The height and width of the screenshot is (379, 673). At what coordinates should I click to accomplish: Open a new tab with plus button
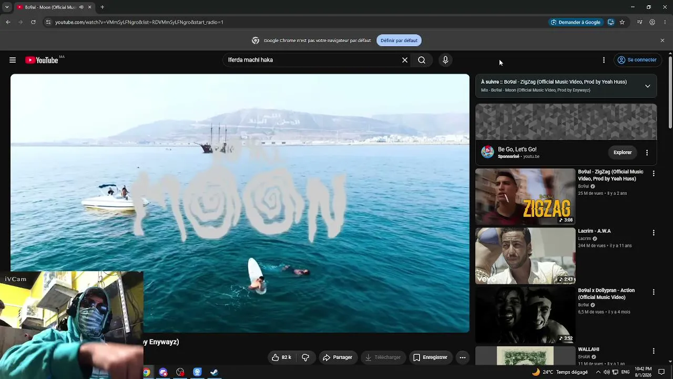102,7
